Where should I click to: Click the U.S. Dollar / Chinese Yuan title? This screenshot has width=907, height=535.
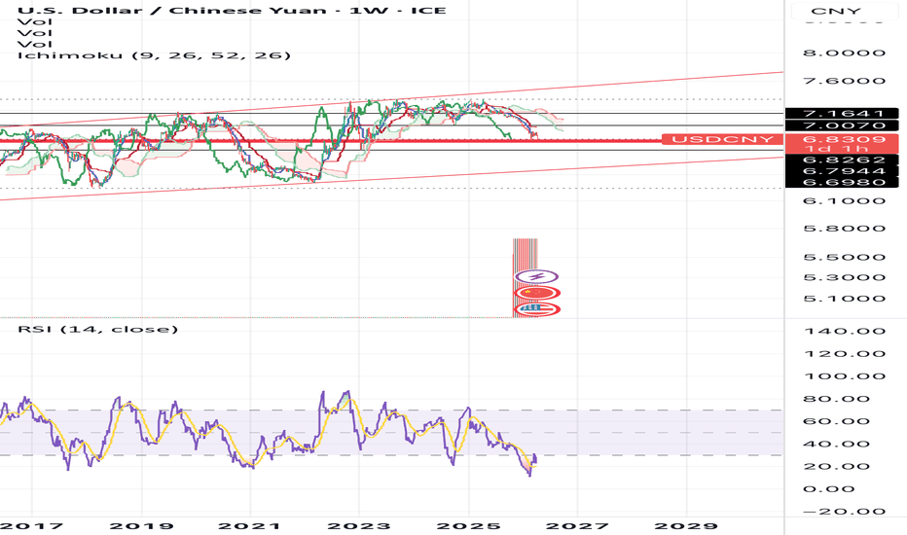[x=172, y=11]
